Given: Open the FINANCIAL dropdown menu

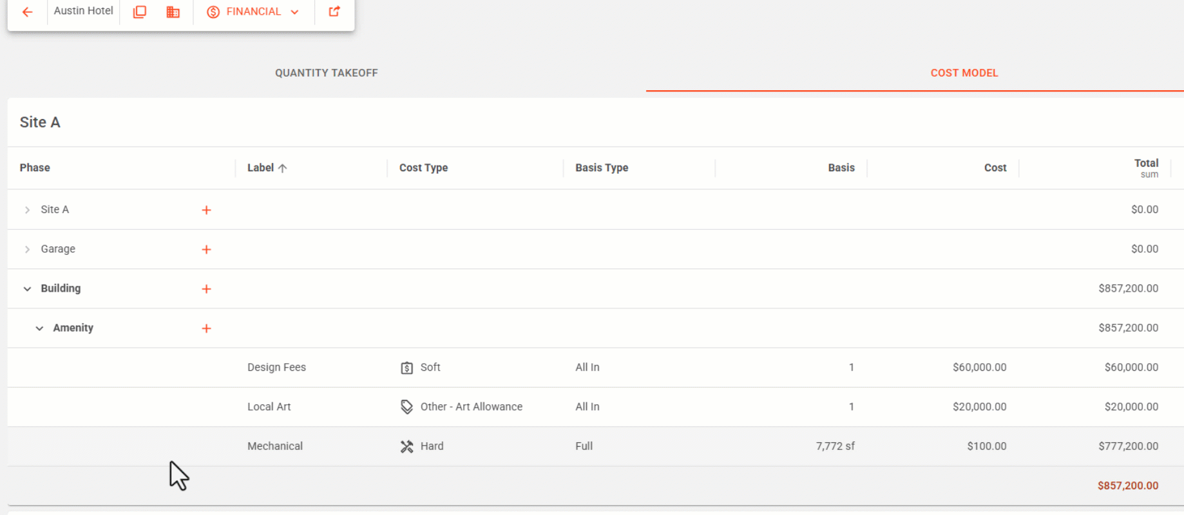Looking at the screenshot, I should 253,12.
